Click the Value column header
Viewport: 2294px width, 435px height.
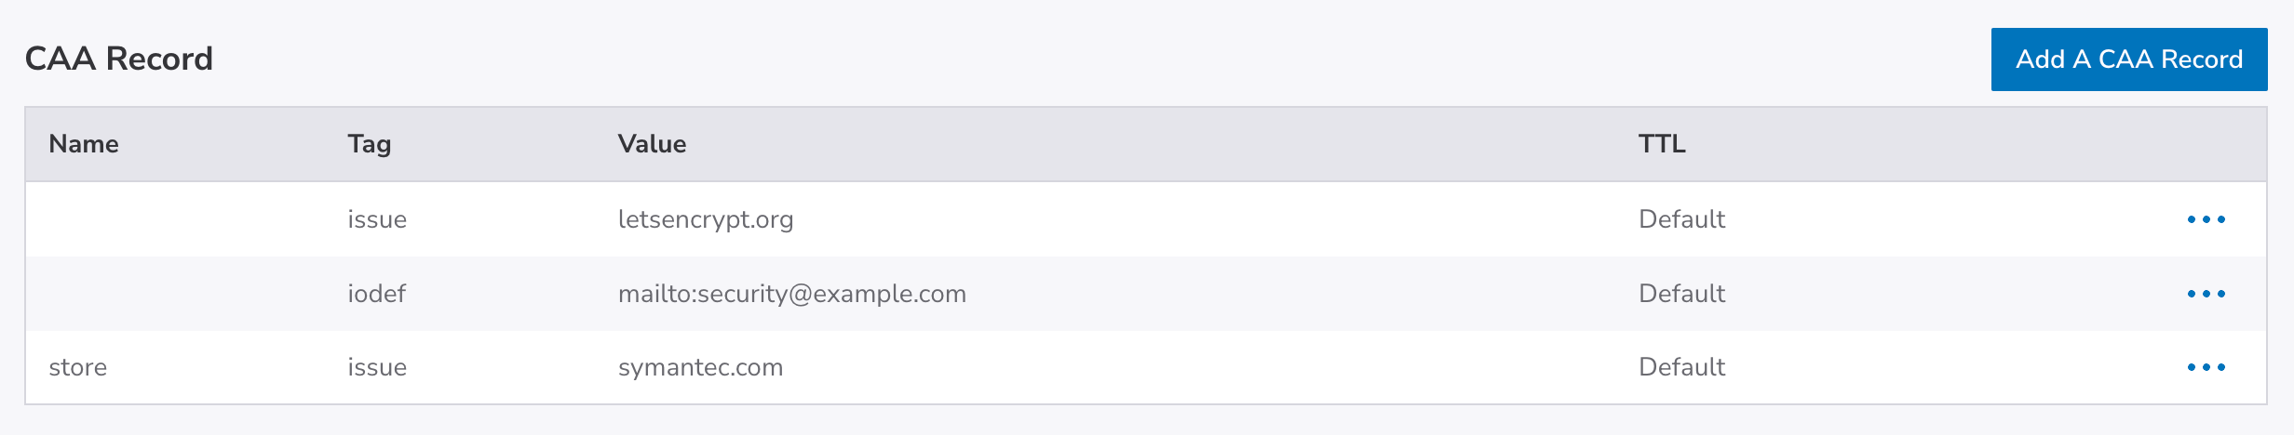pyautogui.click(x=652, y=144)
